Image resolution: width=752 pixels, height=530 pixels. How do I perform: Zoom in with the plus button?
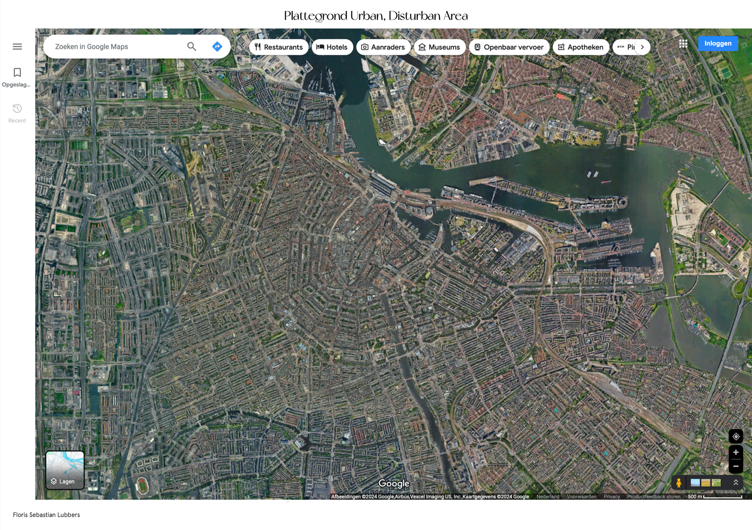[736, 452]
